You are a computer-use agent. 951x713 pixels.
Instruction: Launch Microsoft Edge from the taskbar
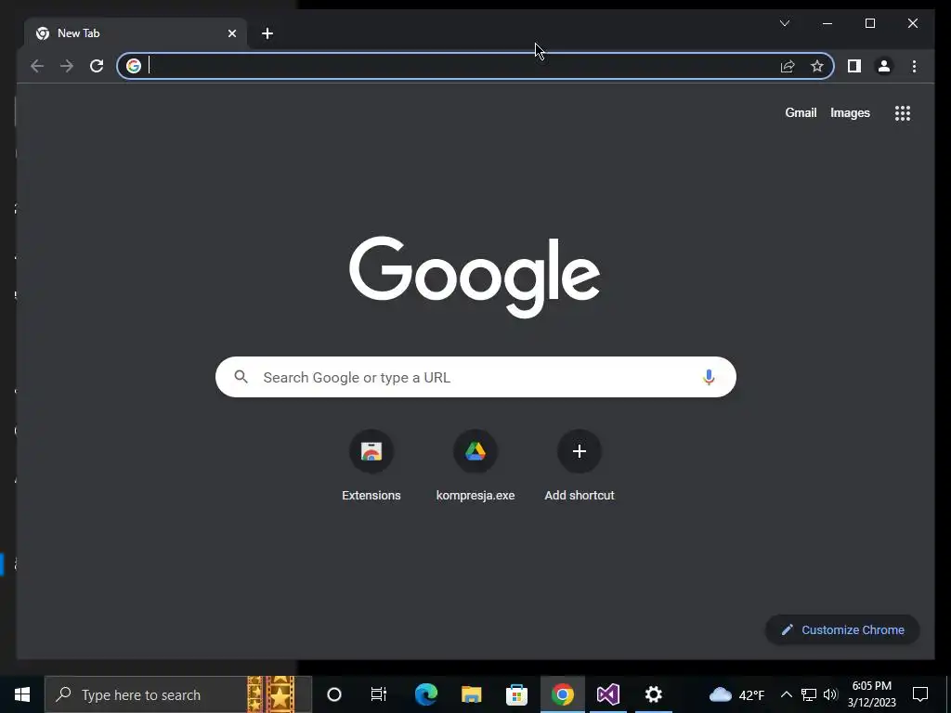click(425, 694)
